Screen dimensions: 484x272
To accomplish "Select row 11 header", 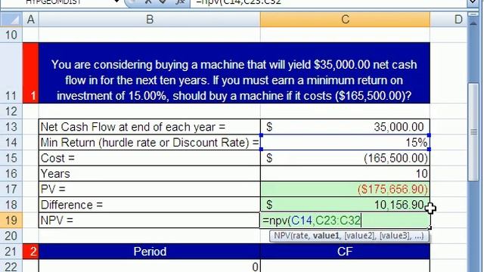I will click(x=11, y=73).
